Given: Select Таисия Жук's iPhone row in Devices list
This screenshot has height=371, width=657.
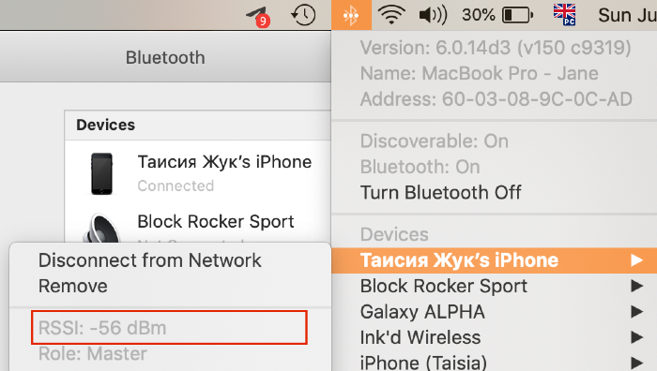Looking at the screenshot, I should [198, 173].
